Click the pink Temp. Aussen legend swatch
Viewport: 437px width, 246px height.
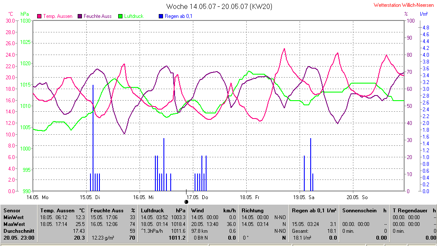[39, 16]
